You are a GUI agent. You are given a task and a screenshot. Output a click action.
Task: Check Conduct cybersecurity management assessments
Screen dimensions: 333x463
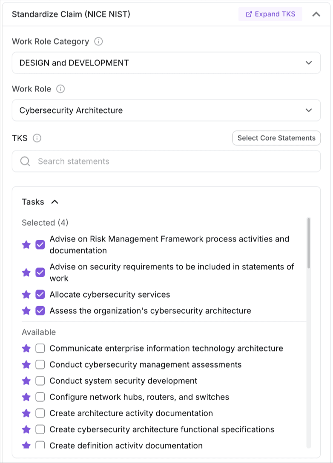coord(40,365)
